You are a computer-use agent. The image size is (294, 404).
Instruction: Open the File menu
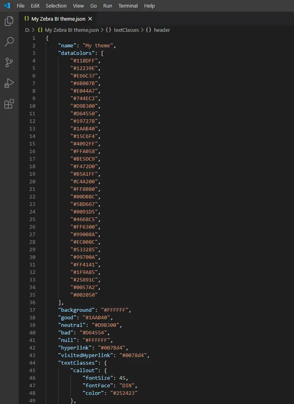tap(21, 6)
